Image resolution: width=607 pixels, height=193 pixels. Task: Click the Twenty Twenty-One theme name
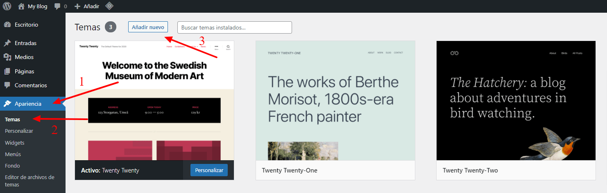click(290, 170)
